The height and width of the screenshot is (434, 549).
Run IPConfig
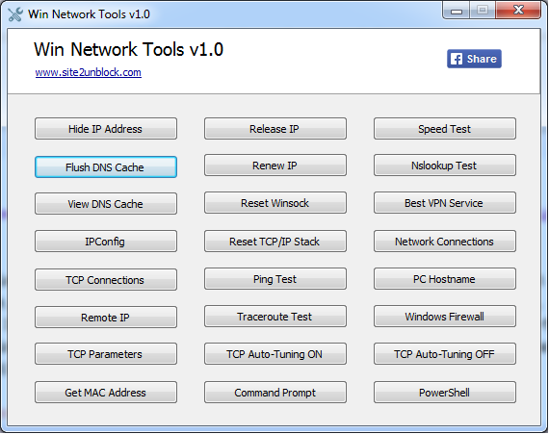(x=106, y=242)
